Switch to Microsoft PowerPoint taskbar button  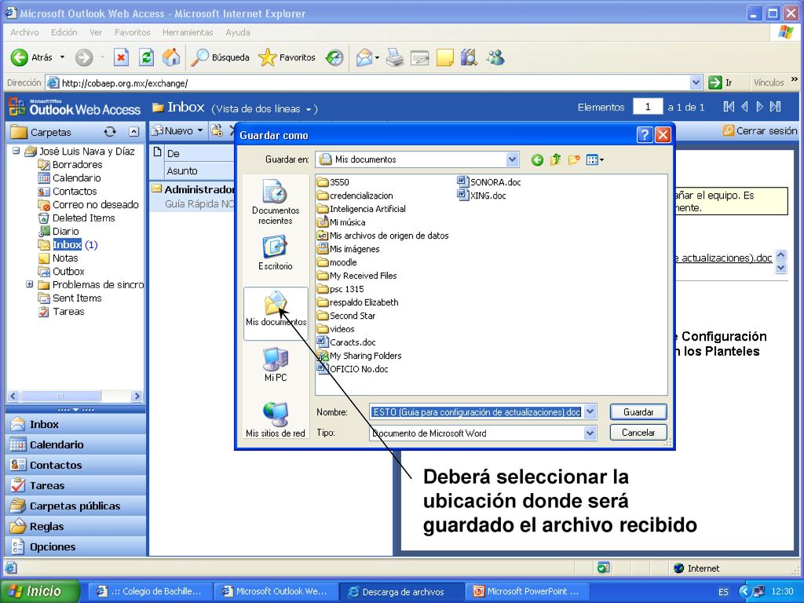[527, 592]
